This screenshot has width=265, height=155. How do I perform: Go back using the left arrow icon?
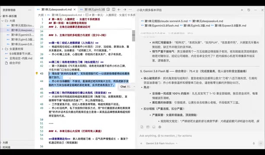[119, 9]
